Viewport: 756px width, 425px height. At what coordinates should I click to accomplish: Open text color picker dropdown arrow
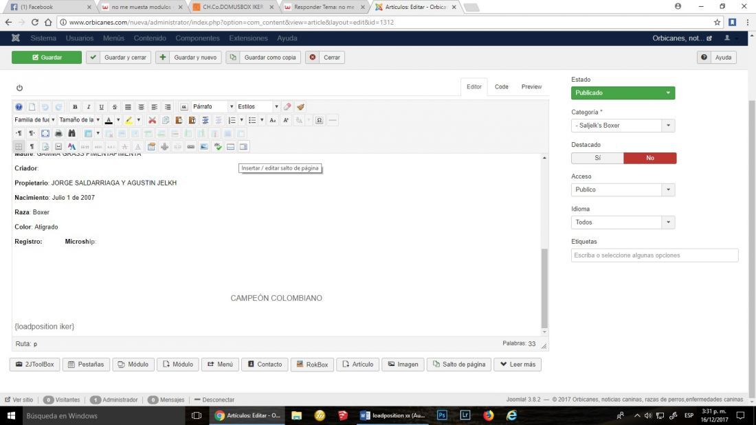click(118, 120)
